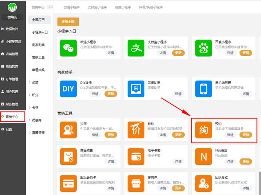
Task: Click 更新 for 多商户
Action: coord(178,188)
